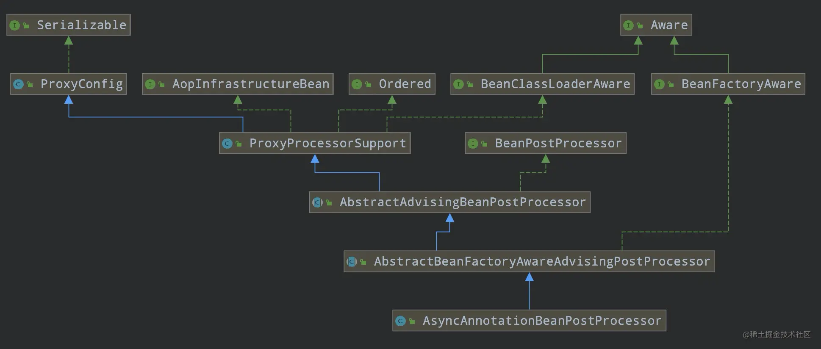Screen dimensions: 821x349
Task: Click the ProxyProcessorSupport class icon
Action: pos(227,144)
